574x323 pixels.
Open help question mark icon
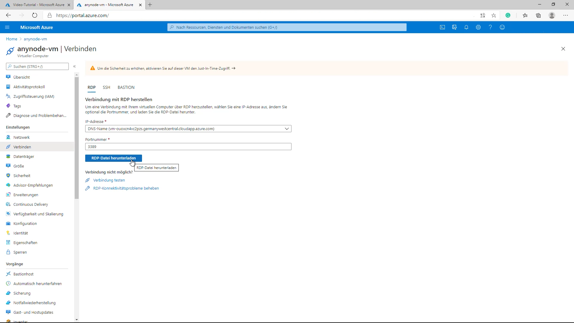(x=490, y=27)
